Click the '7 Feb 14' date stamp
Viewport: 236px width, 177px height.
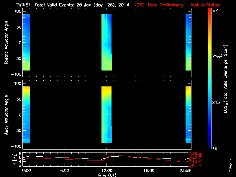point(230,167)
